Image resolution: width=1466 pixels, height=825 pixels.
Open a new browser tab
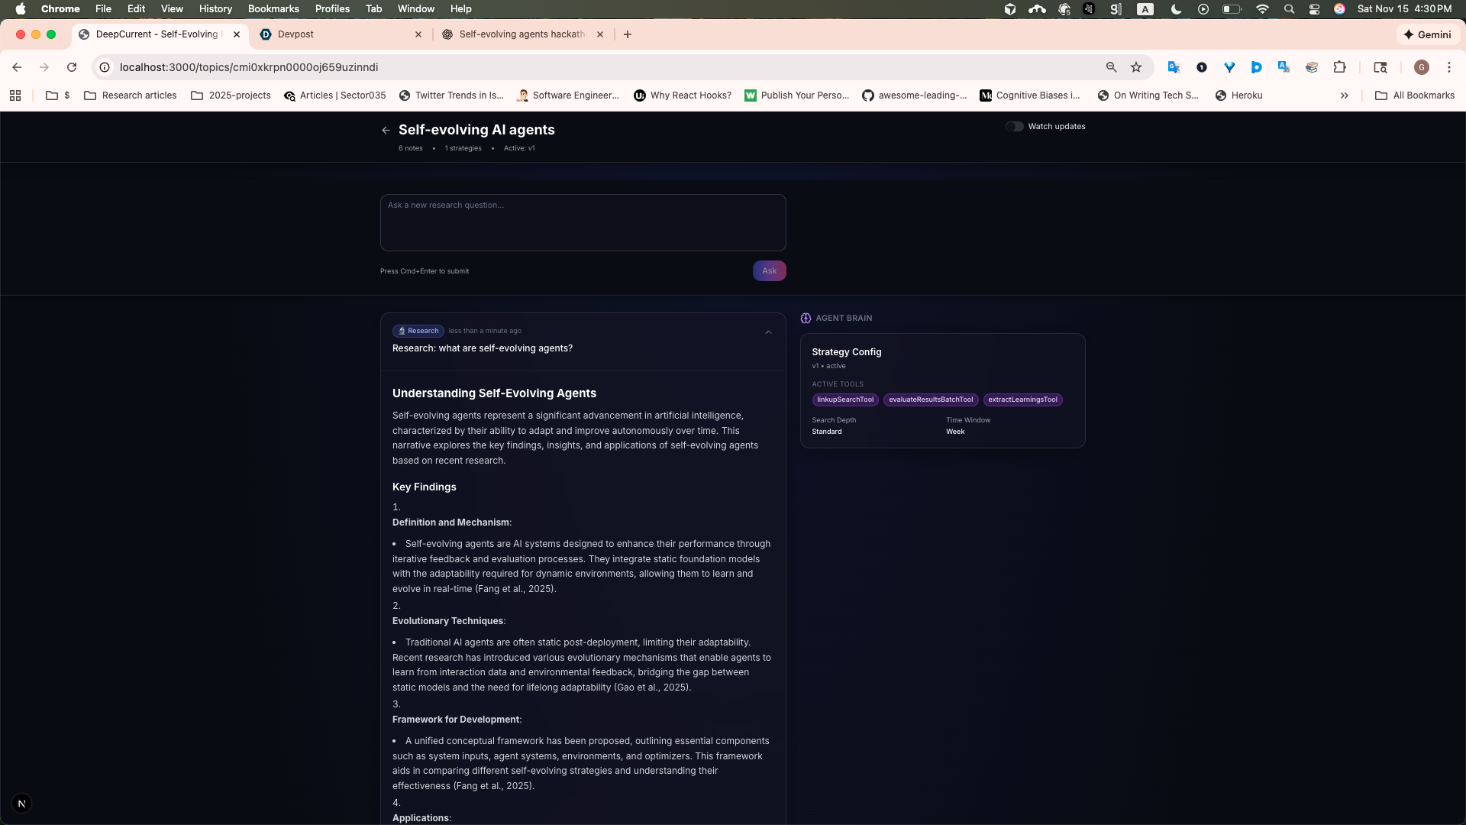coord(627,34)
